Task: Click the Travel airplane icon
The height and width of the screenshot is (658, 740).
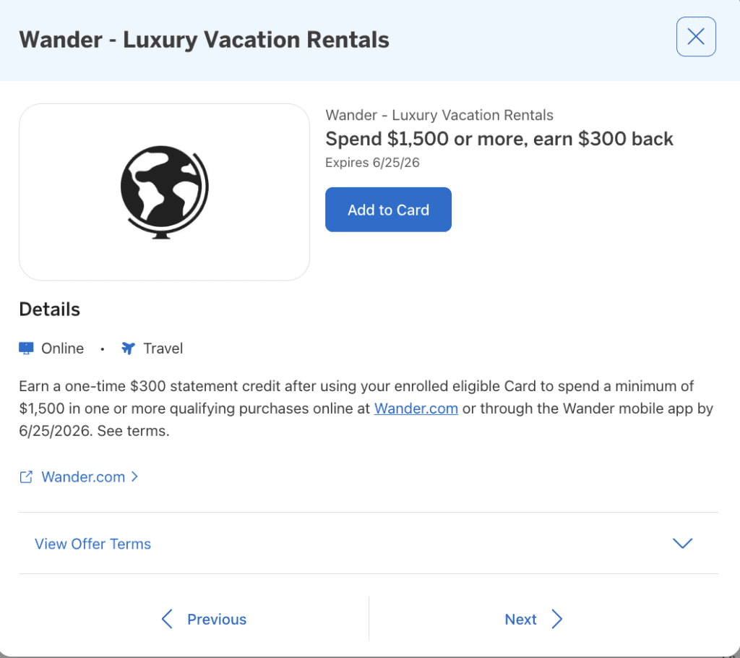Action: point(129,349)
